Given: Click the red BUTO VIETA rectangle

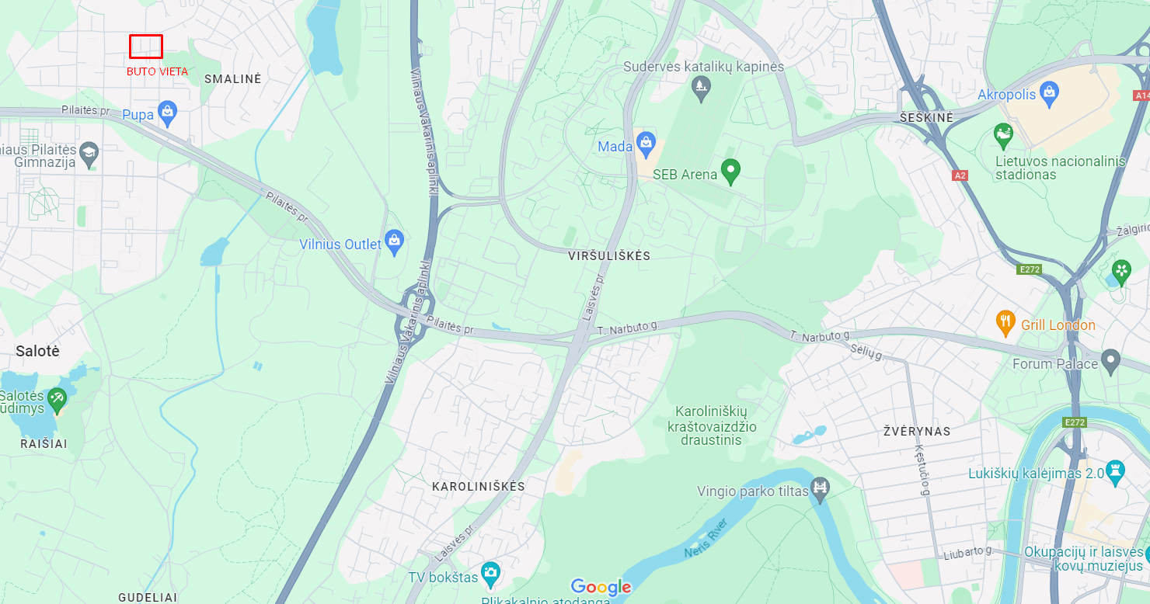Looking at the screenshot, I should pyautogui.click(x=146, y=47).
